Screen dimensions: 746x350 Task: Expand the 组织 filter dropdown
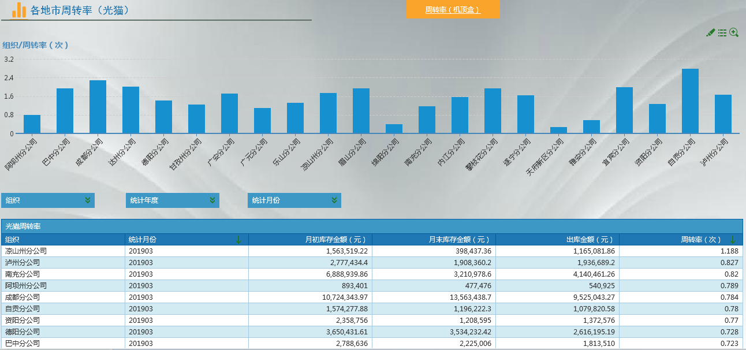click(88, 200)
